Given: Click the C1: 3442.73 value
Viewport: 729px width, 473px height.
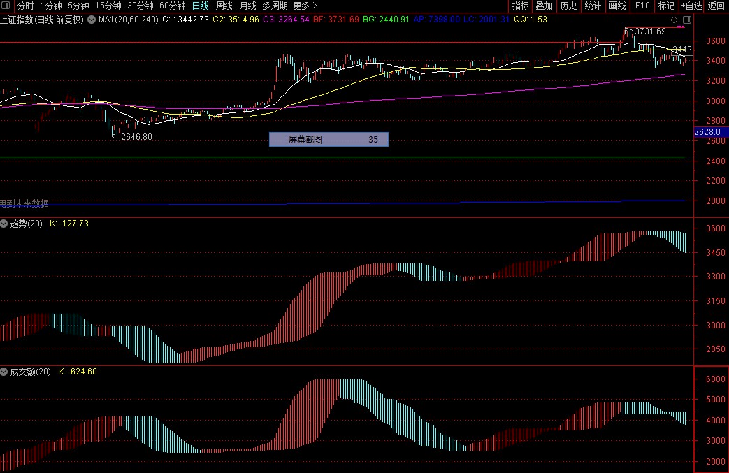Looking at the screenshot, I should pos(185,20).
